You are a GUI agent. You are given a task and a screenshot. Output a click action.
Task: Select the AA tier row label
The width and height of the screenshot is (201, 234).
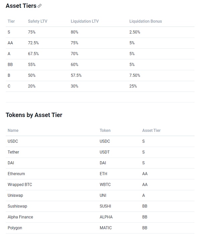tap(10, 43)
